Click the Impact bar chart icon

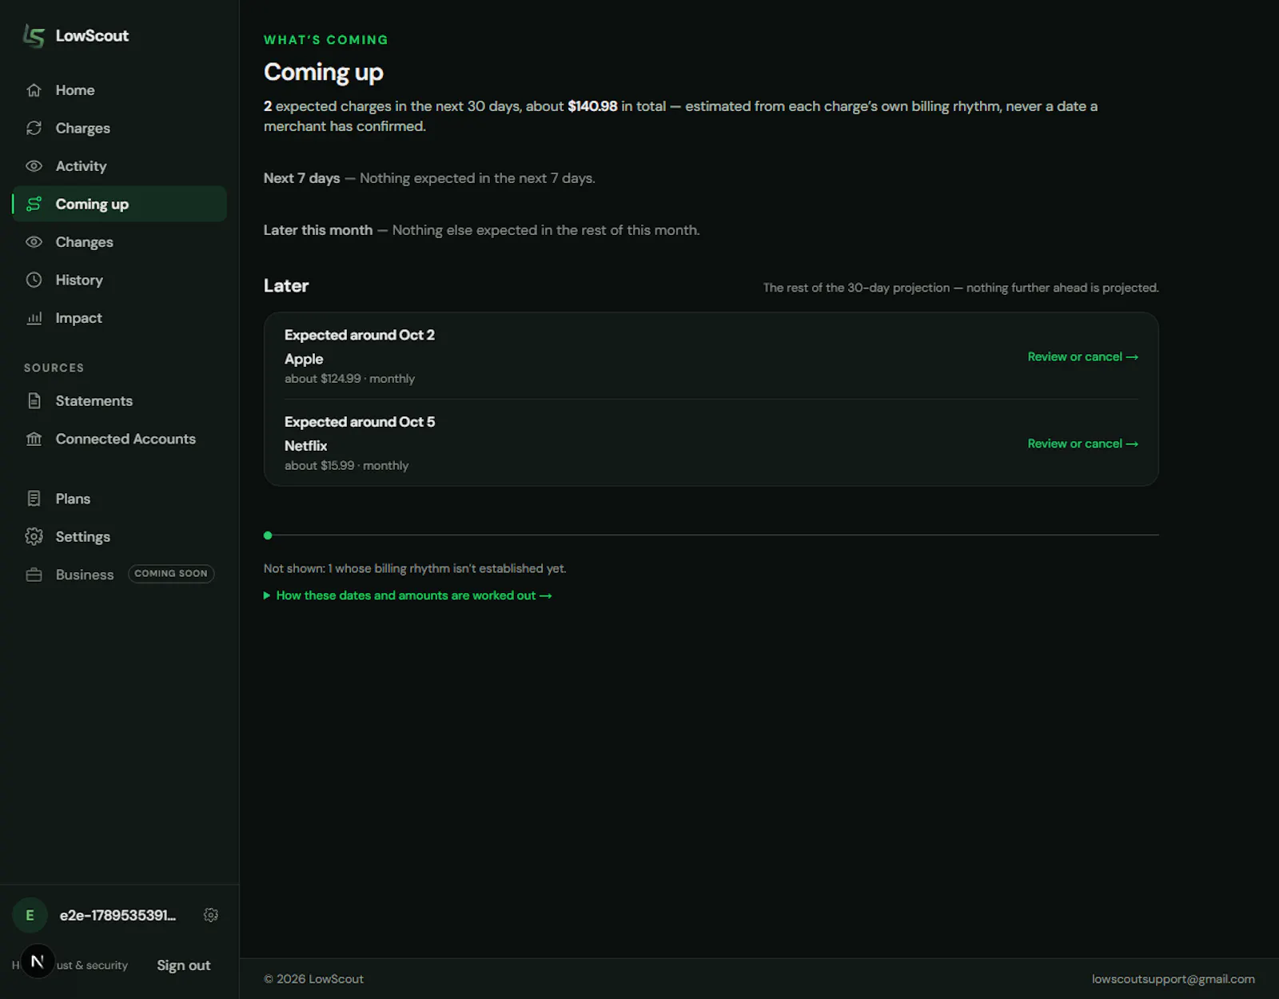point(34,318)
